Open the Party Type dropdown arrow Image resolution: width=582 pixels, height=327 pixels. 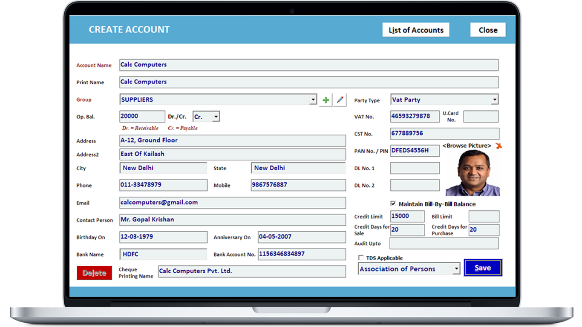(494, 100)
